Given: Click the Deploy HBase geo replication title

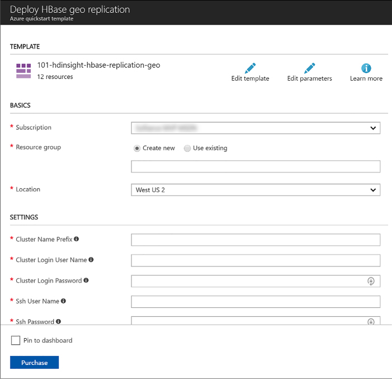Looking at the screenshot, I should 70,10.
